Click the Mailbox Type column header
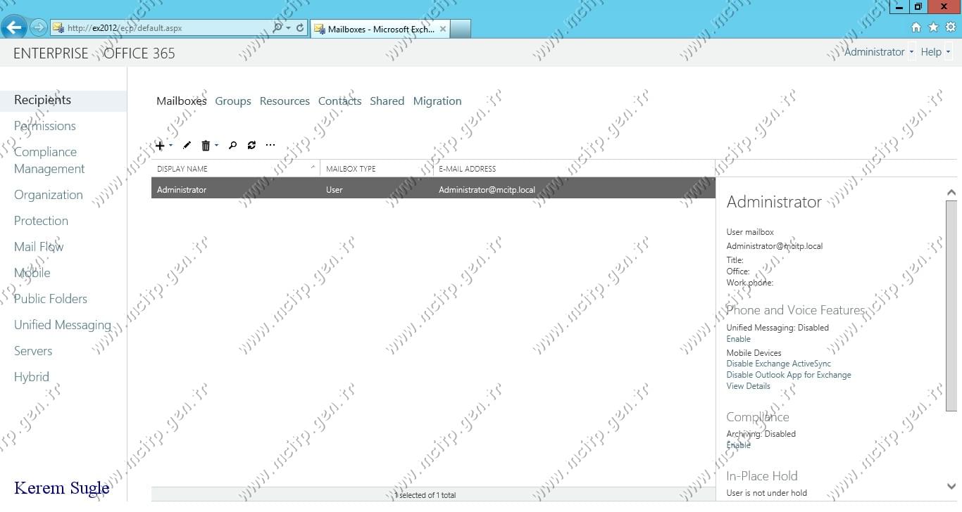 pos(377,169)
